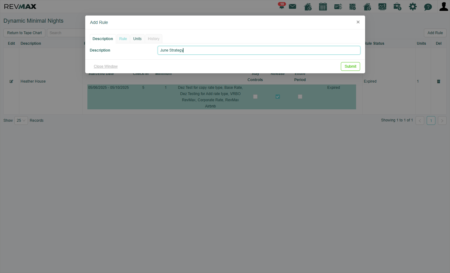Edit the Heather House rule pencil icon
Screen dimensions: 450x273
pos(11,81)
